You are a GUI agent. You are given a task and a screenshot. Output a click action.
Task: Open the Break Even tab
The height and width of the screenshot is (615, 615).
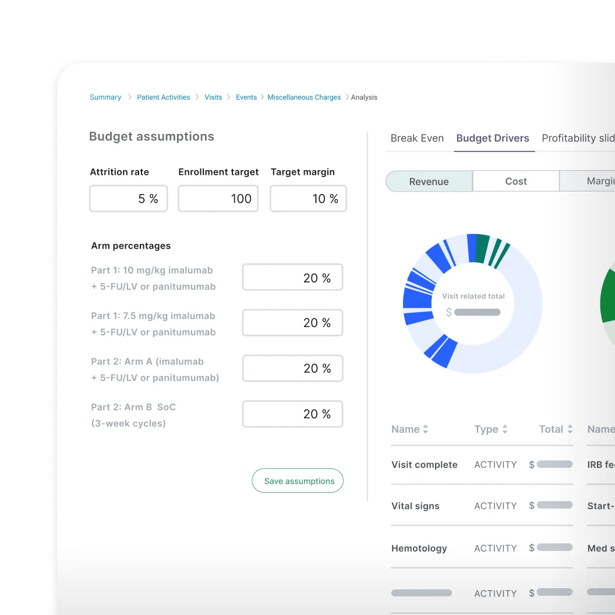[417, 138]
